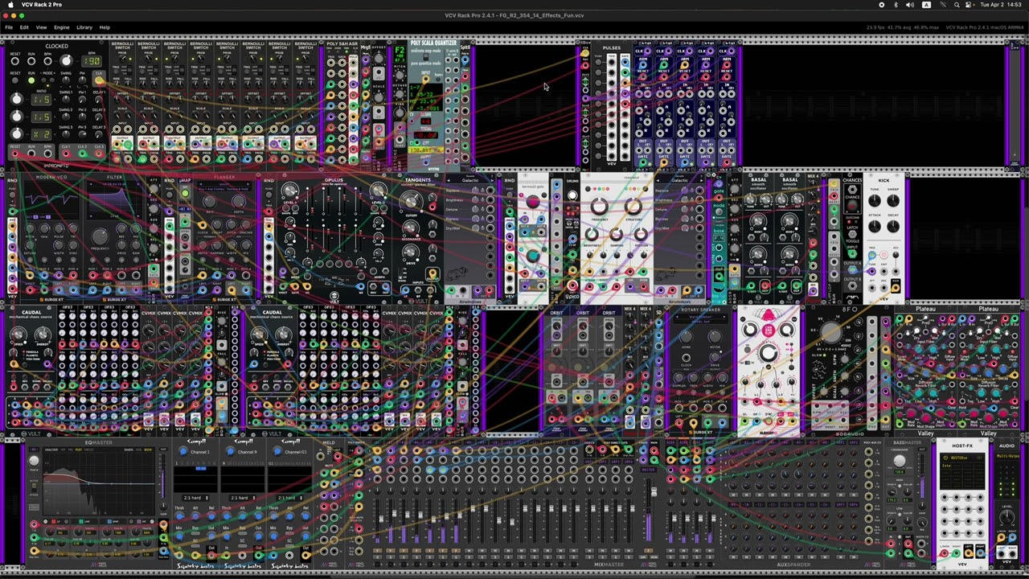Click the Bluetooth icon in macOS menu bar
Image resolution: width=1029 pixels, height=579 pixels.
896,5
